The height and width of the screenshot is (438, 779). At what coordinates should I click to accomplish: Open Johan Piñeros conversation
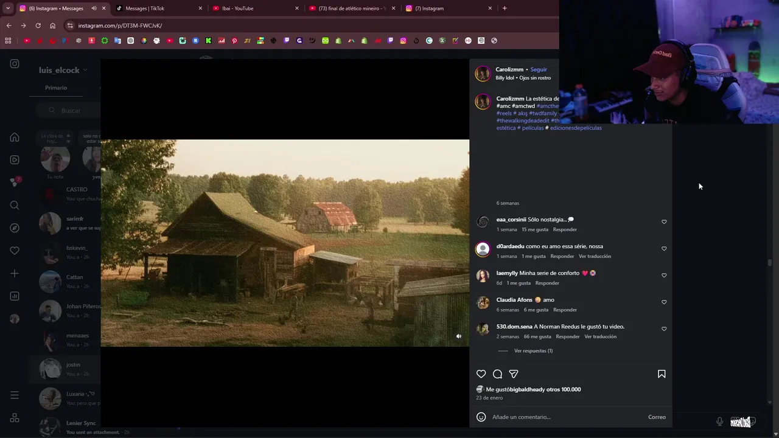pyautogui.click(x=66, y=310)
